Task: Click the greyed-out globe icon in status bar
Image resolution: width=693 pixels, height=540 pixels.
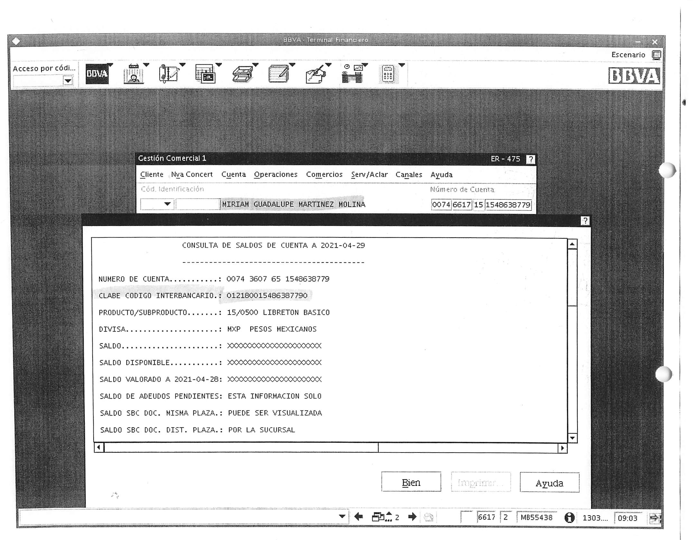Action: click(x=429, y=517)
